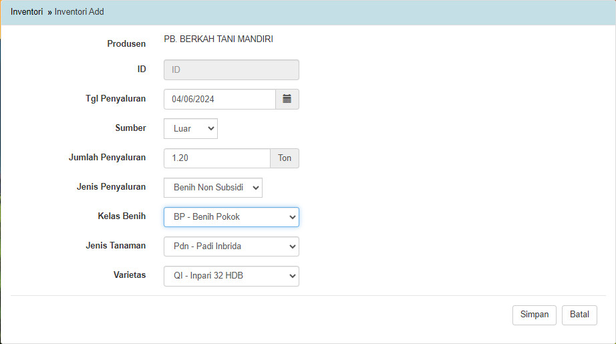The width and height of the screenshot is (616, 344).
Task: Click the Jenis Tanaman label
Action: click(x=116, y=245)
